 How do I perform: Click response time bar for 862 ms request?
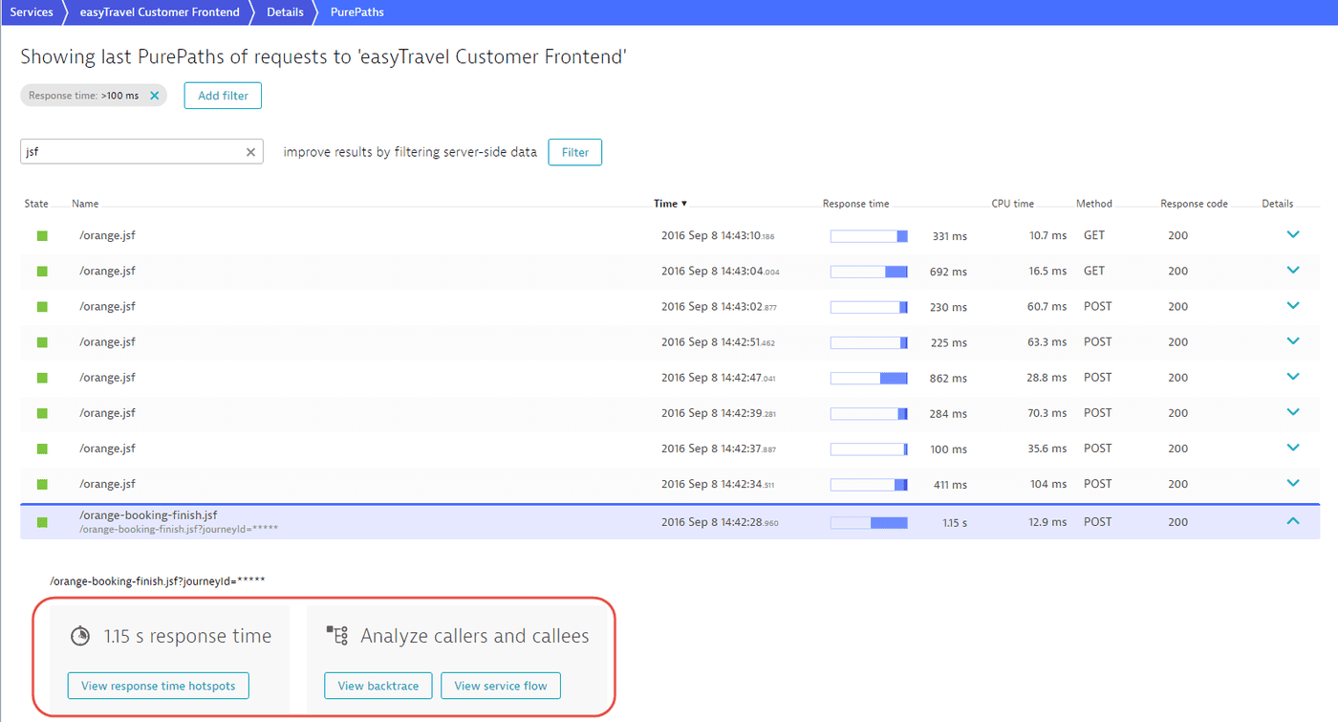869,378
